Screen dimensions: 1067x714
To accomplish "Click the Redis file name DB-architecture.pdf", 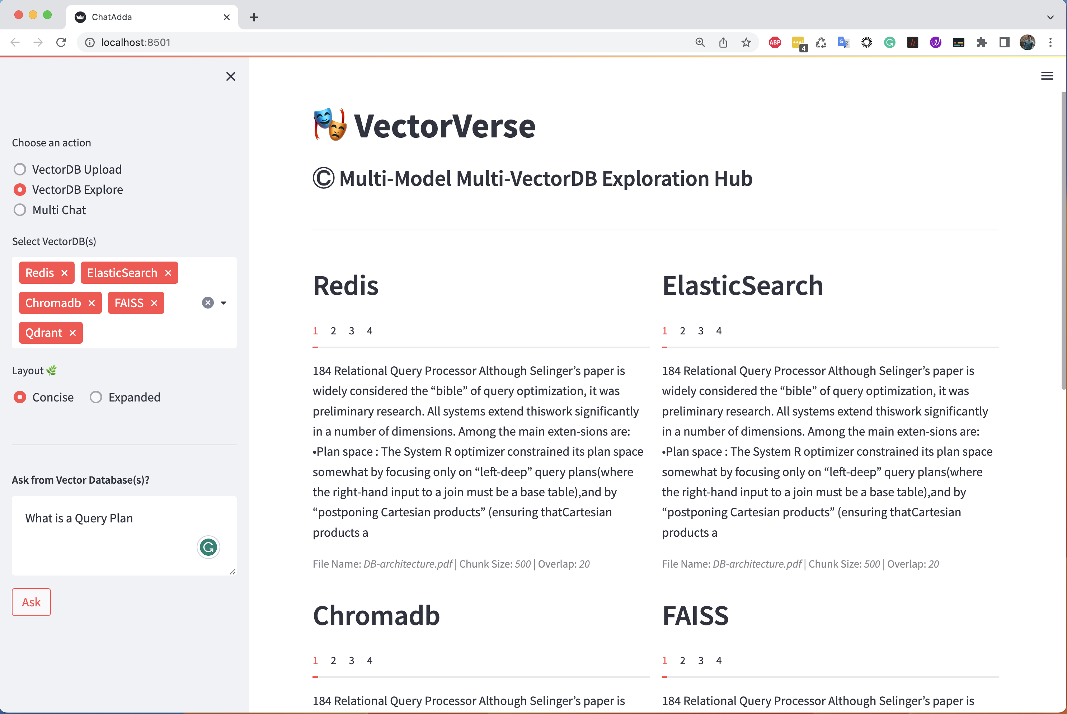I will click(x=408, y=564).
